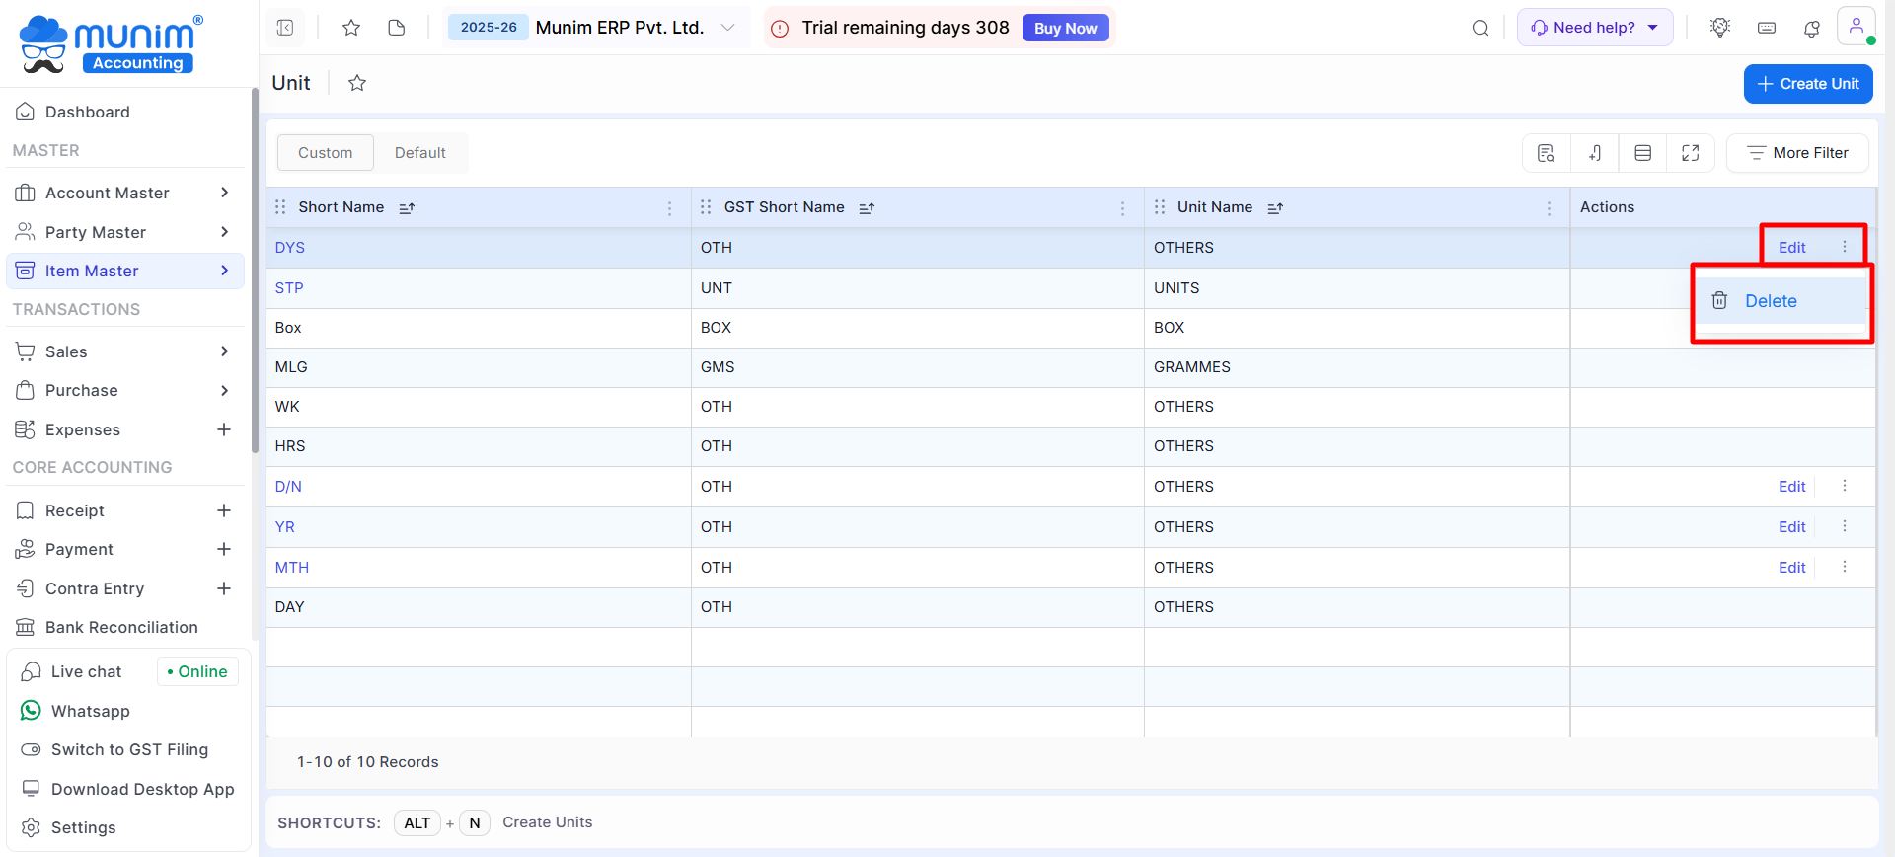The width and height of the screenshot is (1895, 857).
Task: Click the row density icon
Action: [x=1642, y=153]
